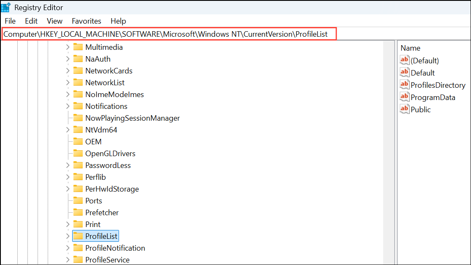The width and height of the screenshot is (471, 265).
Task: Click the ProfilesDirectory string value icon
Action: pos(405,85)
